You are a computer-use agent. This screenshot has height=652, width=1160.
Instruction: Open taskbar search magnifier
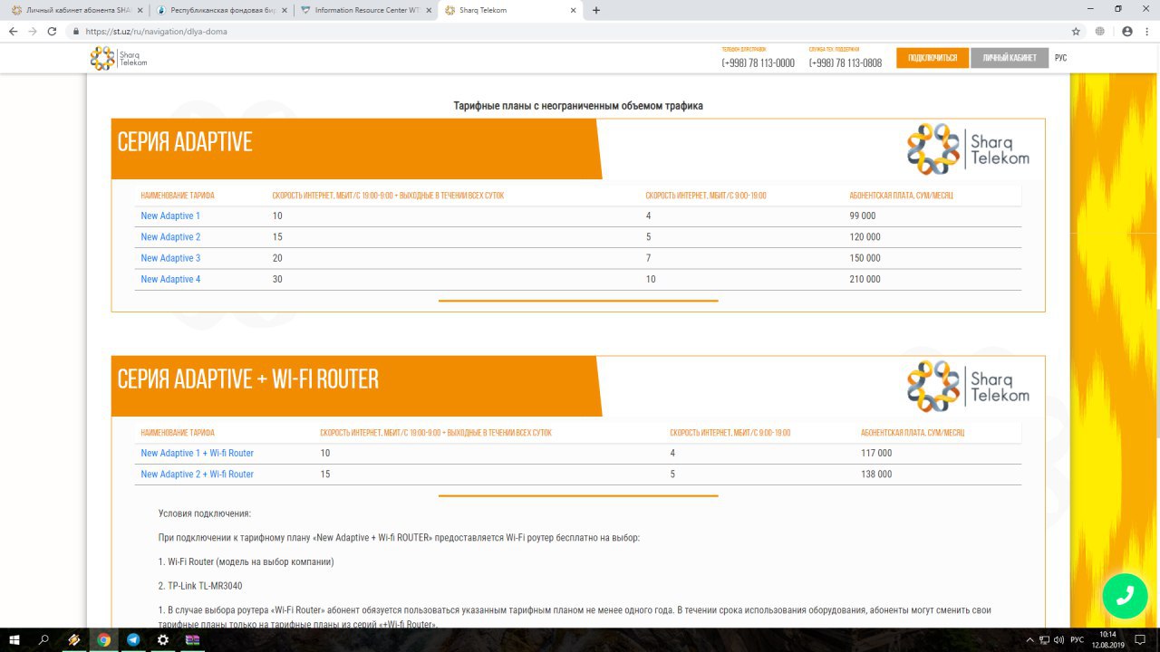[43, 639]
